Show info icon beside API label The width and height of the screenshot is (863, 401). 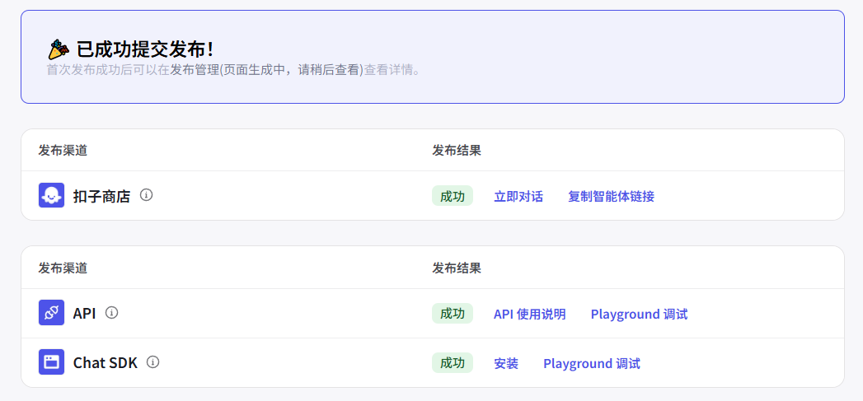[112, 313]
